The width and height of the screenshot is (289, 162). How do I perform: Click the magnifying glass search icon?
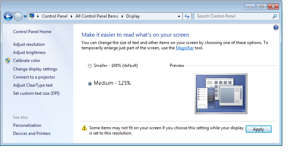click(x=275, y=16)
